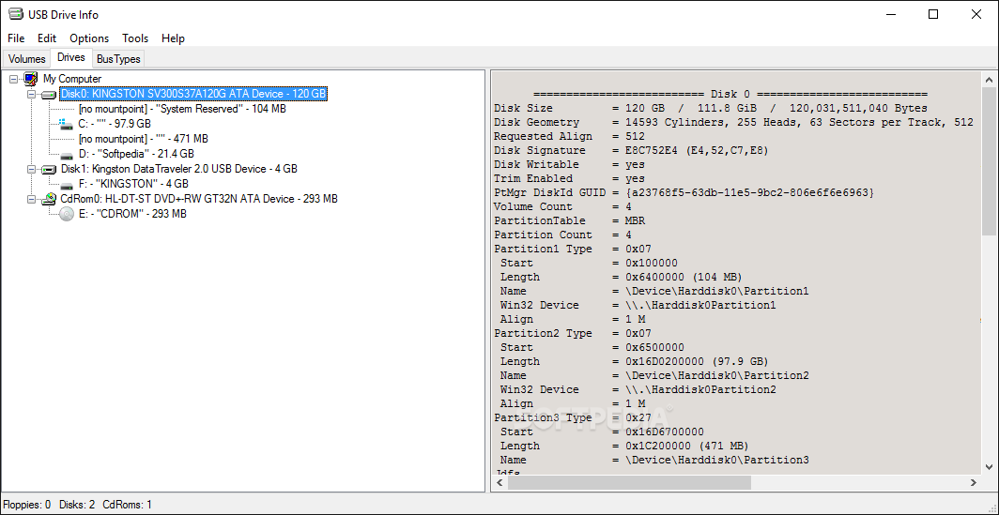Select the My Computer tree label
This screenshot has height=515, width=999.
pos(72,79)
